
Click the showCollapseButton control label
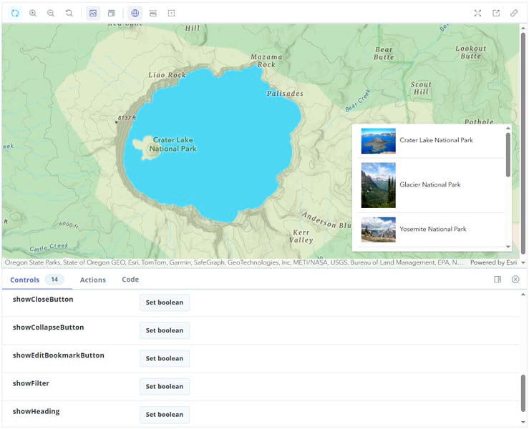coord(48,327)
